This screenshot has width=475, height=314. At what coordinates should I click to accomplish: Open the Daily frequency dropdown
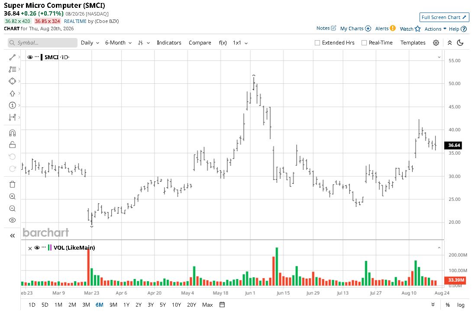point(90,43)
